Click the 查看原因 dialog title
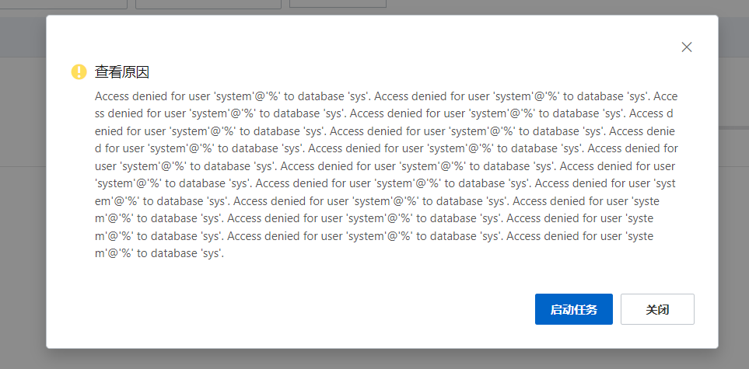This screenshot has height=369, width=749. coord(122,72)
